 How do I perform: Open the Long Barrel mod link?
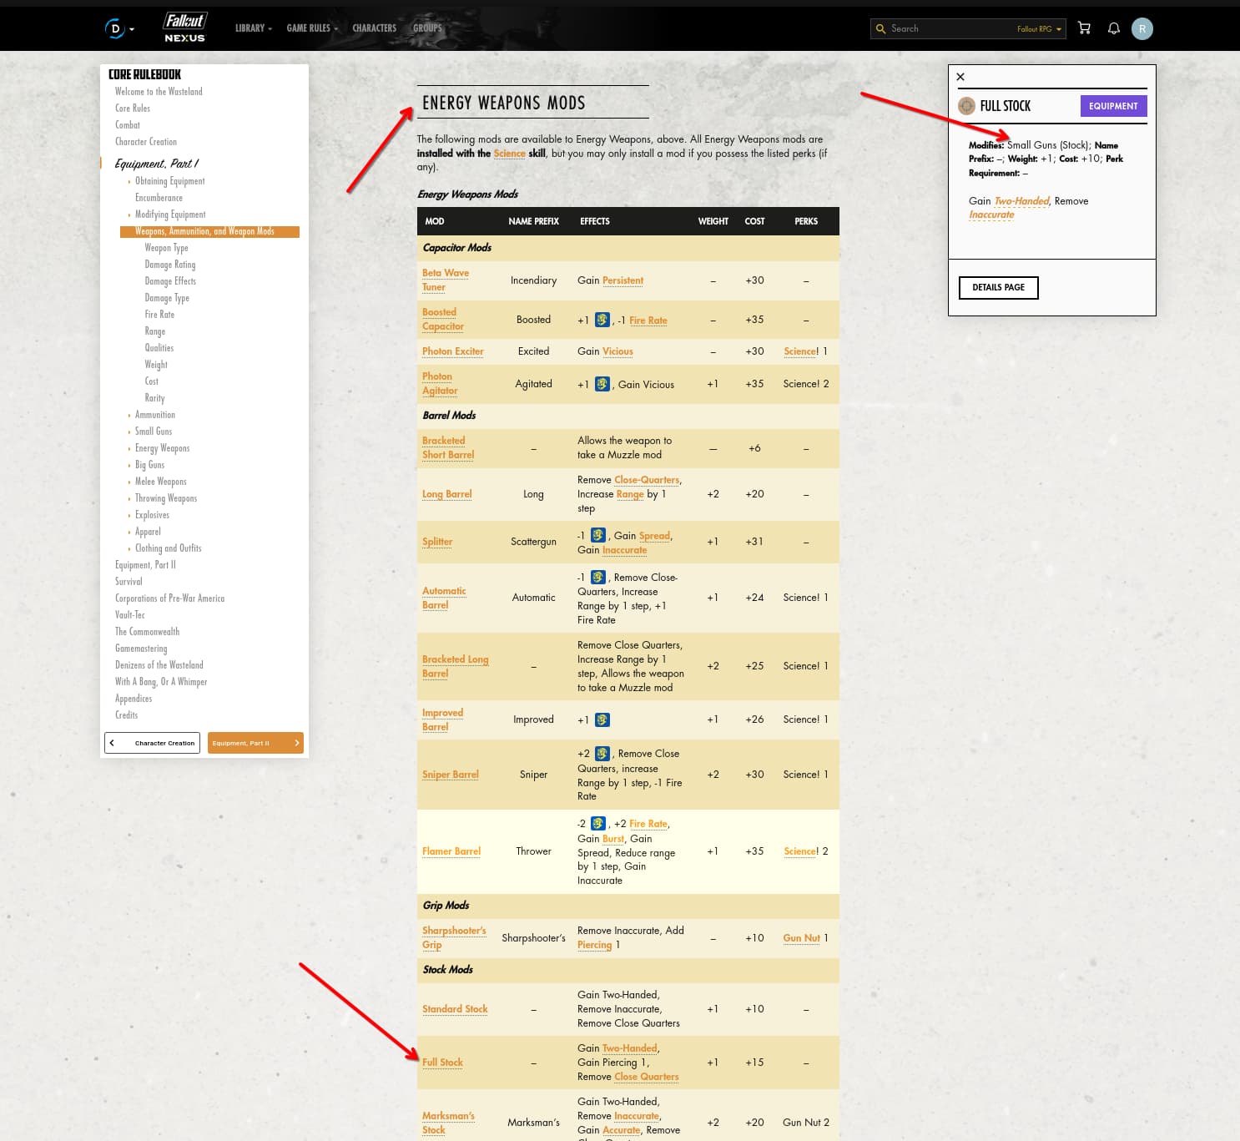[x=446, y=494]
